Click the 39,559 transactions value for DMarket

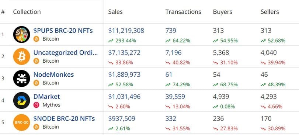coord(175,97)
